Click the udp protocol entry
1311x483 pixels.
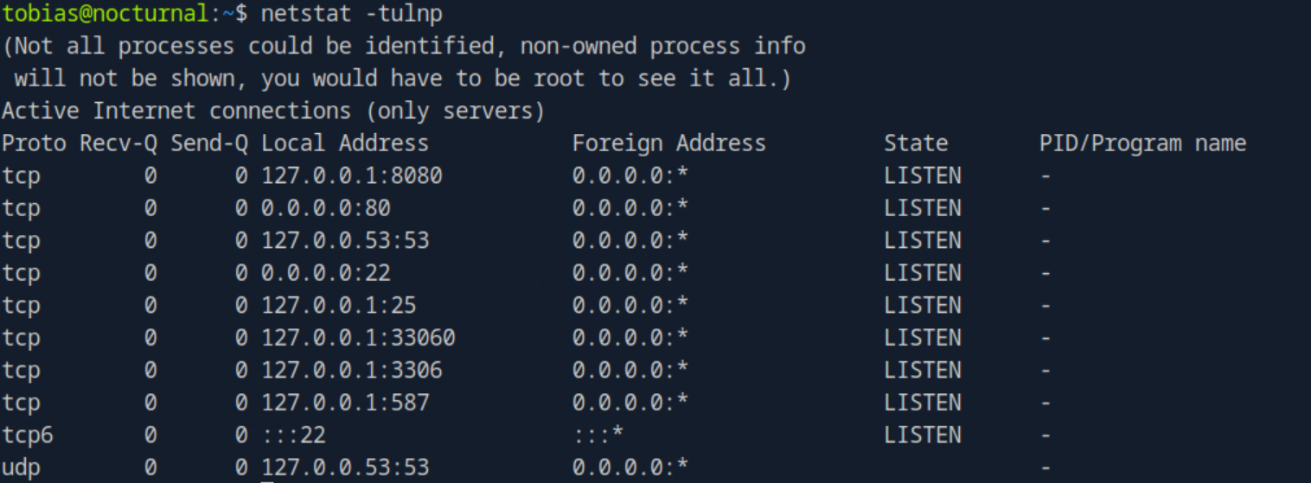tap(21, 468)
